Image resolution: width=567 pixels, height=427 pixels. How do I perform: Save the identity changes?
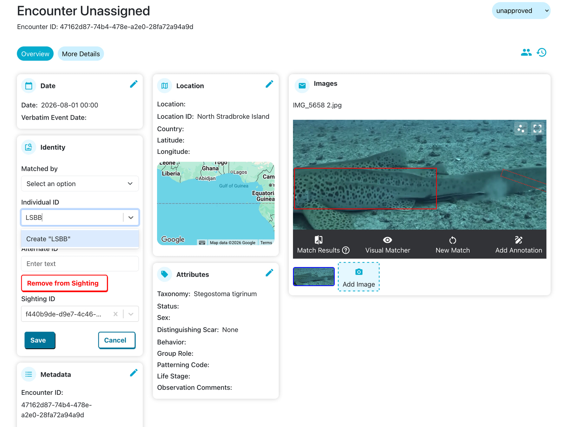pyautogui.click(x=40, y=340)
